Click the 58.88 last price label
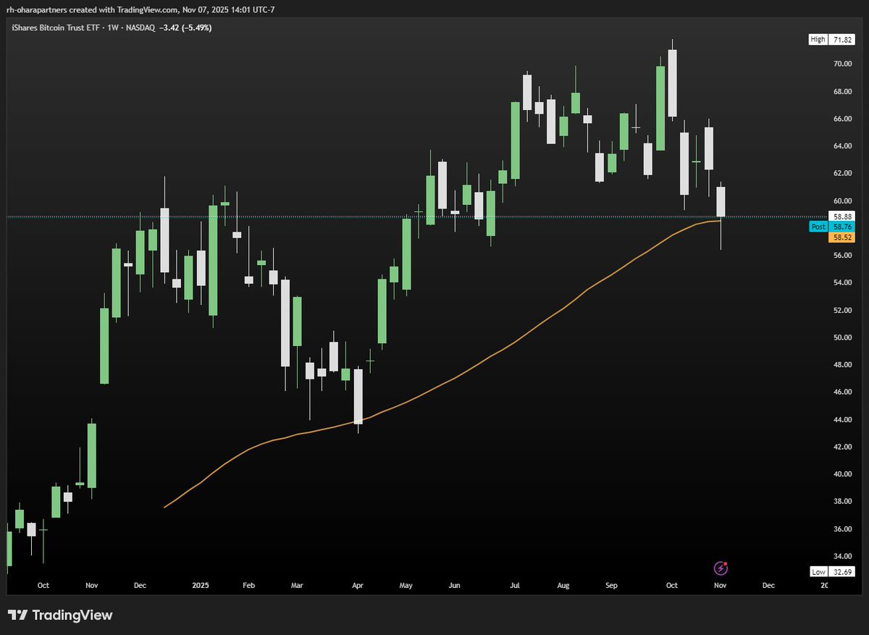 (x=842, y=216)
